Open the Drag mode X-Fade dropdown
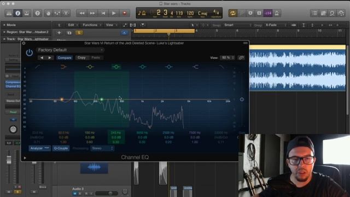This screenshot has height=197, width=350. pos(276,25)
